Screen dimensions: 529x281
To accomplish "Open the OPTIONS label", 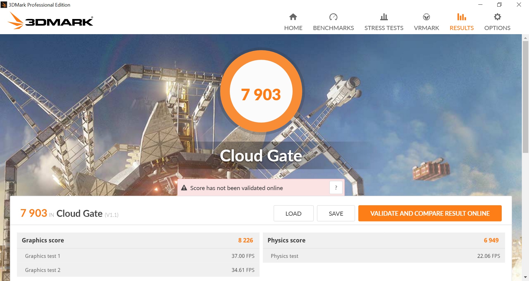I will pos(497,28).
